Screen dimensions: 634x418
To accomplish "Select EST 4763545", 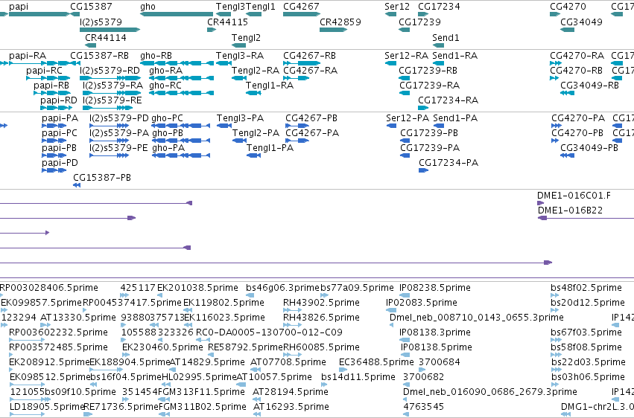I will [424, 406].
